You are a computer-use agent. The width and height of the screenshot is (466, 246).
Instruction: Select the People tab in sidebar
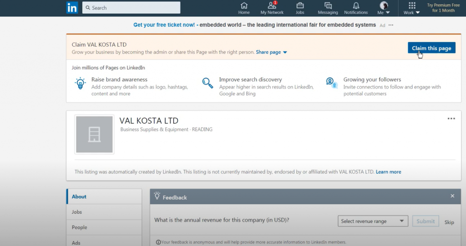[104, 227]
